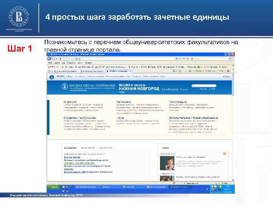Select the Анонсы tab
The height and width of the screenshot is (205, 273).
(166, 148)
